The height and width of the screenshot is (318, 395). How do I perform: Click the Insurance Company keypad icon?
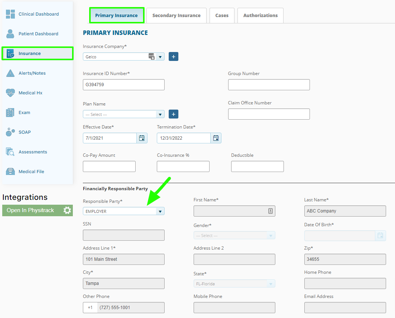(151, 56)
